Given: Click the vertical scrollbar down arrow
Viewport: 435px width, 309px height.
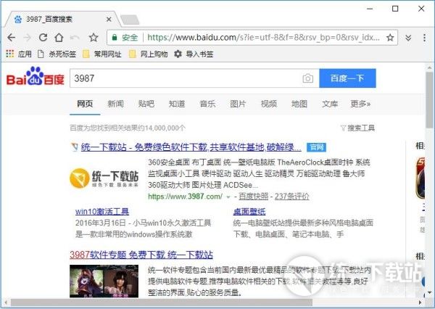Looking at the screenshot, I should [429, 292].
